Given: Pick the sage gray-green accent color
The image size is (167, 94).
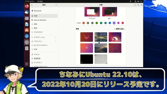Looking at the screenshot, I should coord(92,23).
